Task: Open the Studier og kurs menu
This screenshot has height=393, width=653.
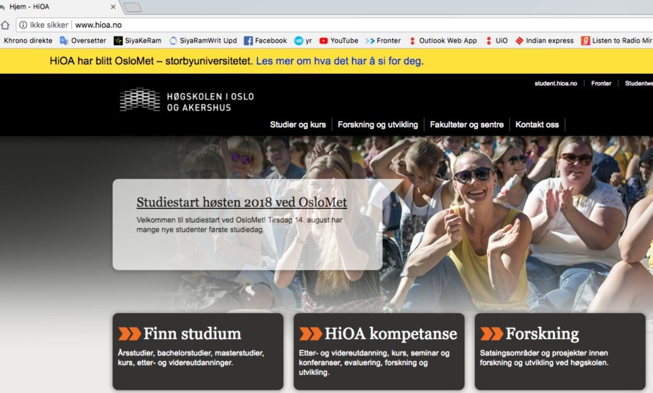Action: (x=298, y=125)
